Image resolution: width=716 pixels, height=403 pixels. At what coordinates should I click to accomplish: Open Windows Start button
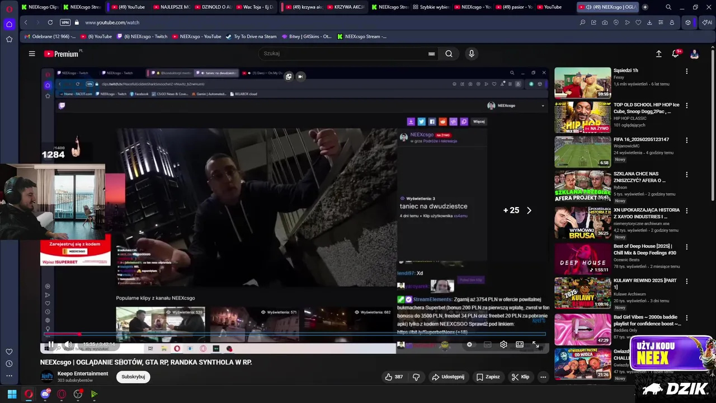tap(12, 394)
